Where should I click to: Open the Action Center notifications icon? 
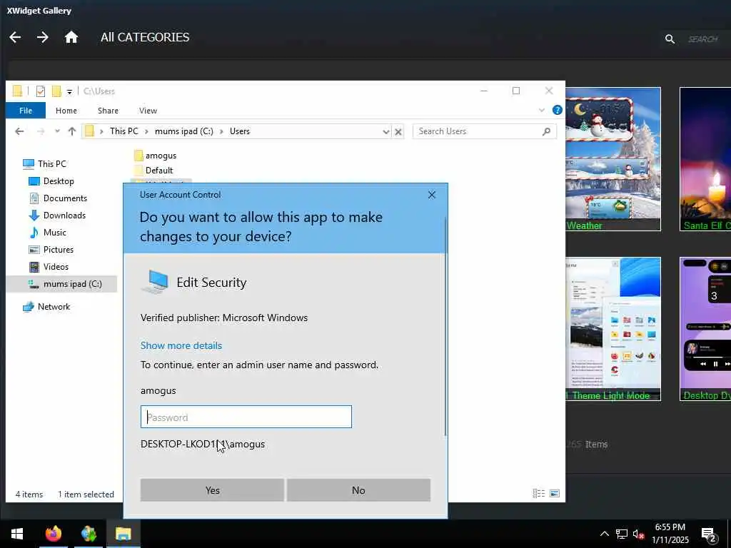click(x=709, y=534)
